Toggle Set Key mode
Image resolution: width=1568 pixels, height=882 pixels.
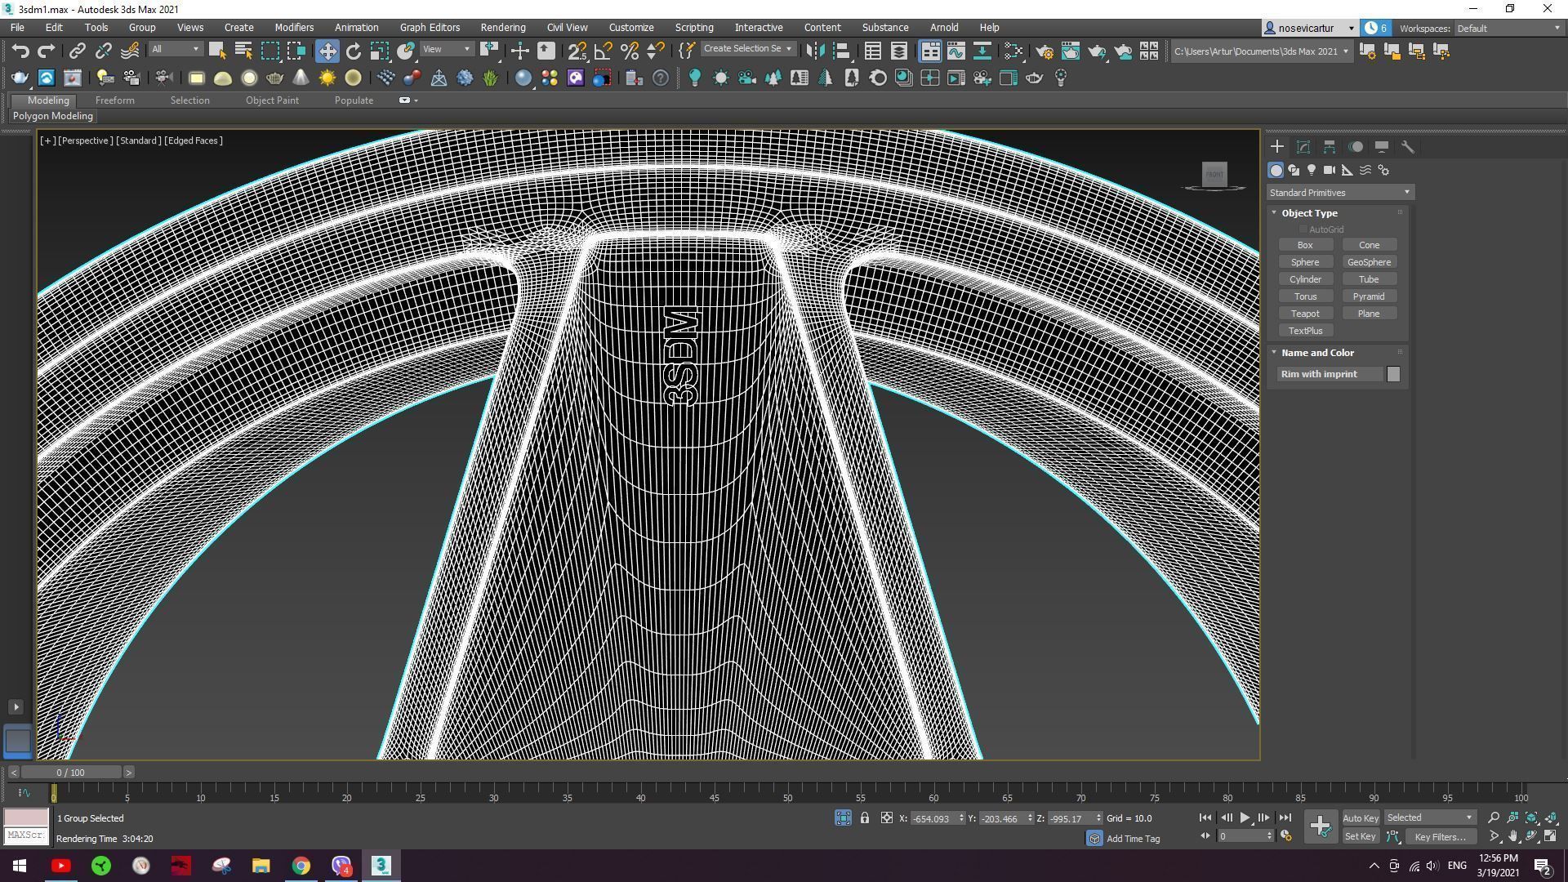click(x=1361, y=836)
